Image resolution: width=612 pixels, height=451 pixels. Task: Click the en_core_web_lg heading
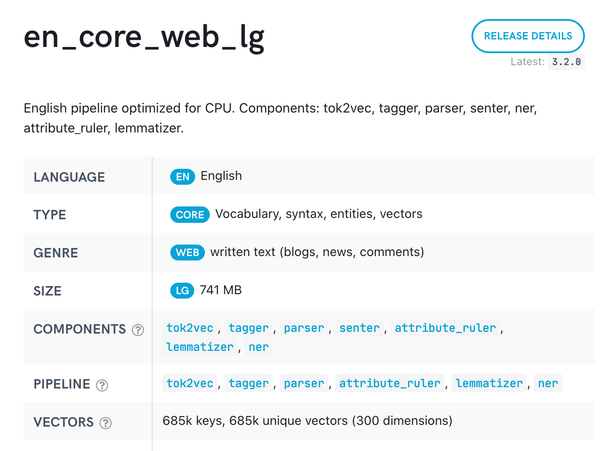[144, 38]
